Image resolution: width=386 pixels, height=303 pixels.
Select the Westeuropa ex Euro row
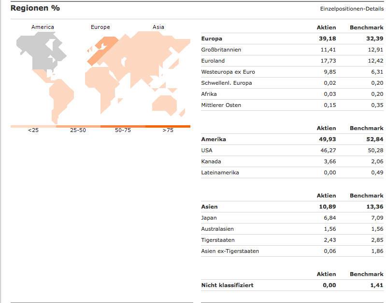point(228,72)
